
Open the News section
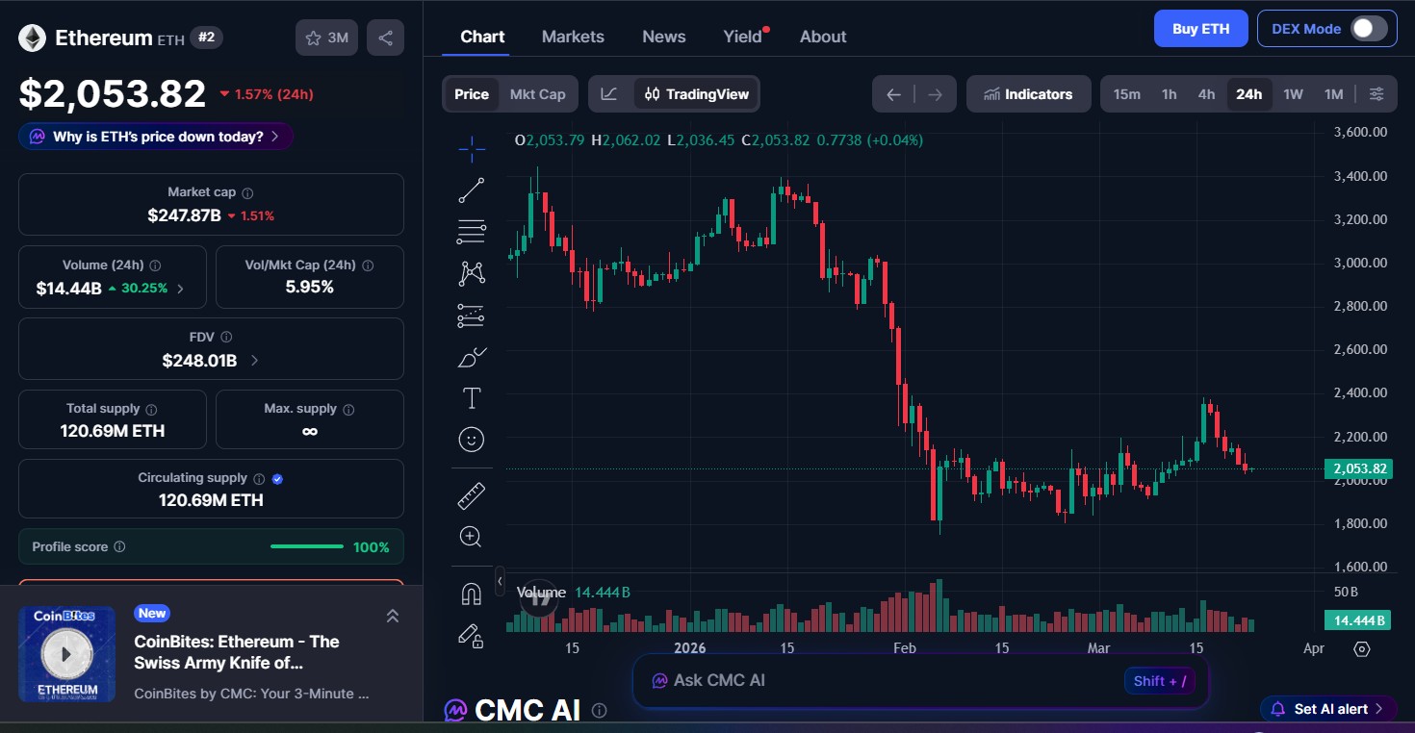point(663,36)
